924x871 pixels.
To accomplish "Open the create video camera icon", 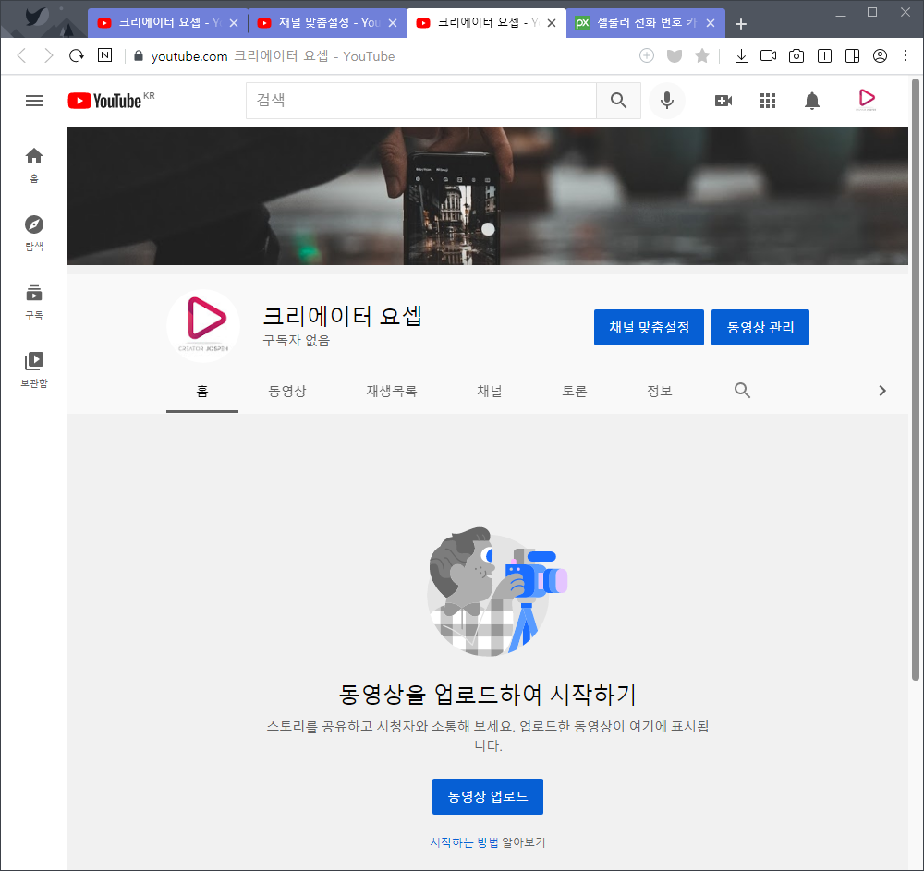I will (723, 101).
